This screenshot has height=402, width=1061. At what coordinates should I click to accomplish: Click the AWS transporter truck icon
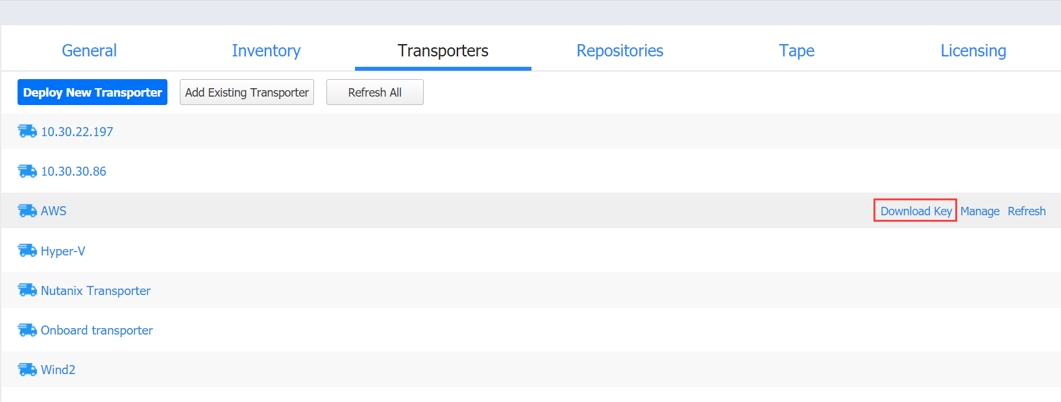tap(27, 211)
